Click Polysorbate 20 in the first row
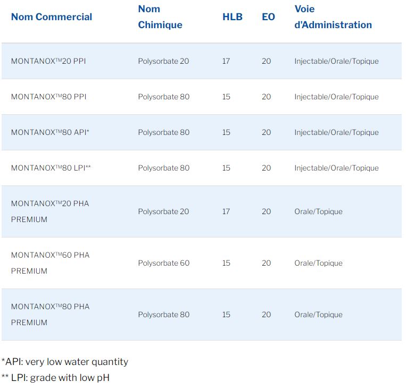406x390 pixels. click(x=163, y=61)
